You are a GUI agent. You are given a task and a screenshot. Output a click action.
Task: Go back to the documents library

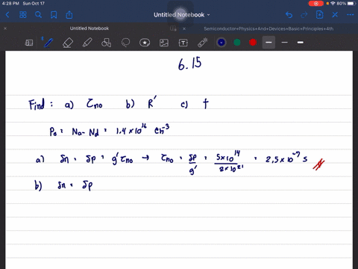7,15
